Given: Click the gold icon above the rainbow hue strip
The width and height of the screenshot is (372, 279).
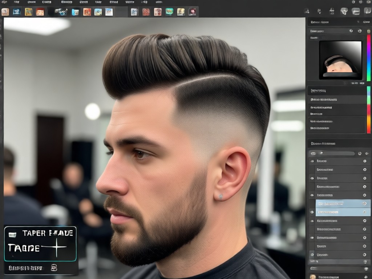Looking at the screenshot, I should pos(369,31).
